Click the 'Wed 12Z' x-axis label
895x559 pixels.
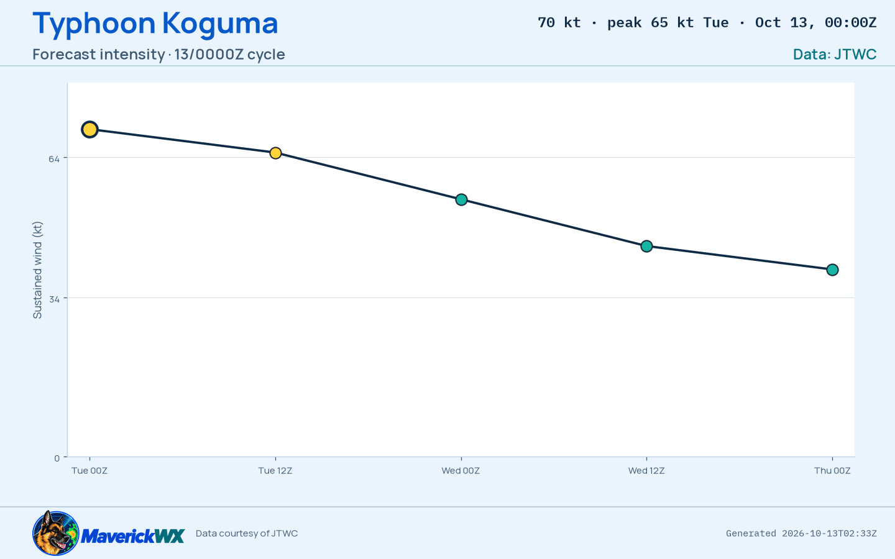tap(646, 471)
